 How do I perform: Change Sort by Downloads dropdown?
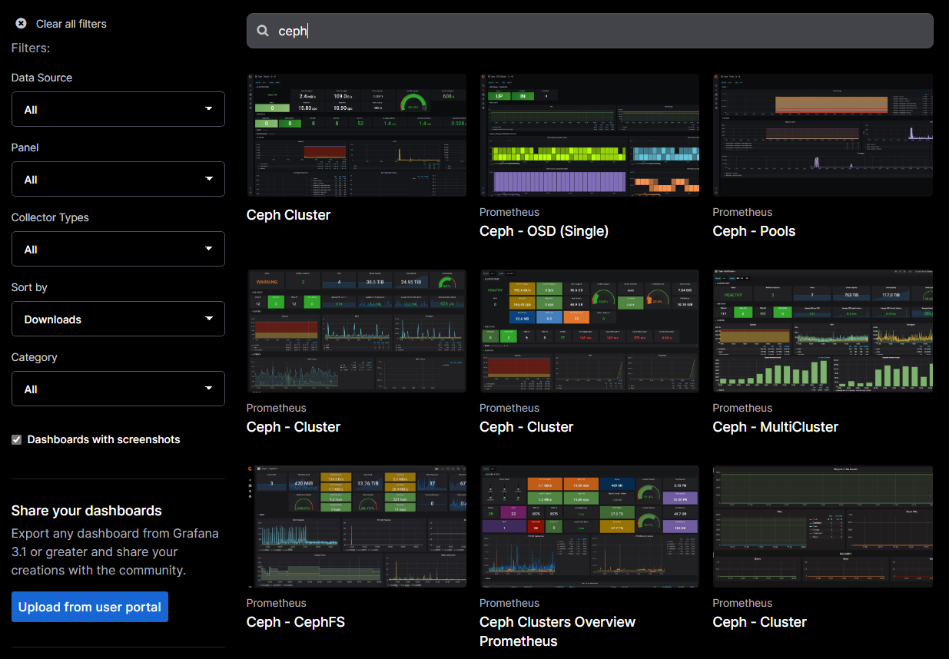point(118,319)
